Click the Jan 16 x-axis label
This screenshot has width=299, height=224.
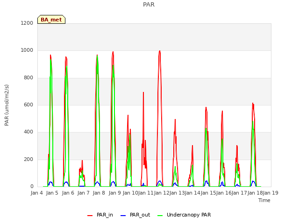(x=224, y=193)
